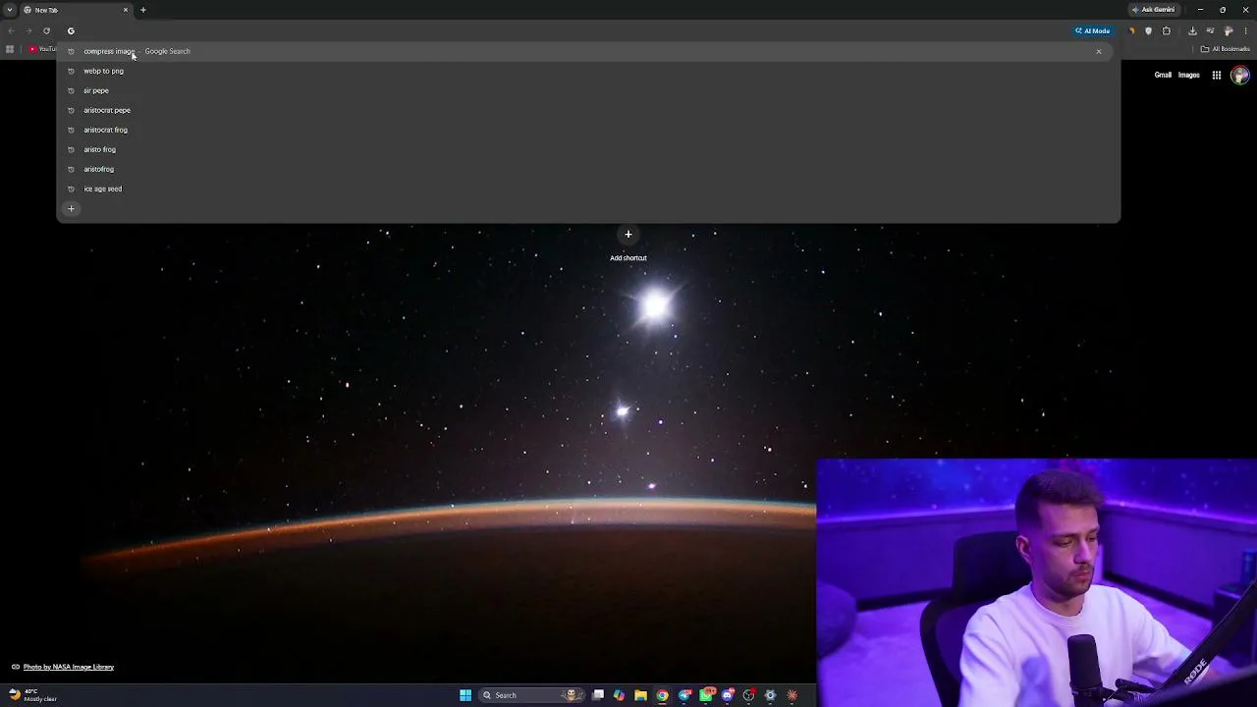Open the Gmail link

[1163, 75]
